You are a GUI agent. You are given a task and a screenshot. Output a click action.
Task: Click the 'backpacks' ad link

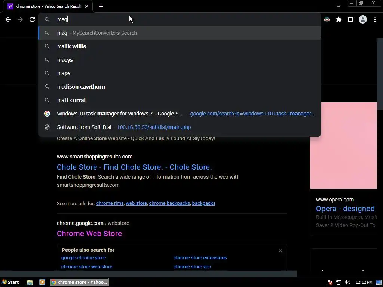204,203
